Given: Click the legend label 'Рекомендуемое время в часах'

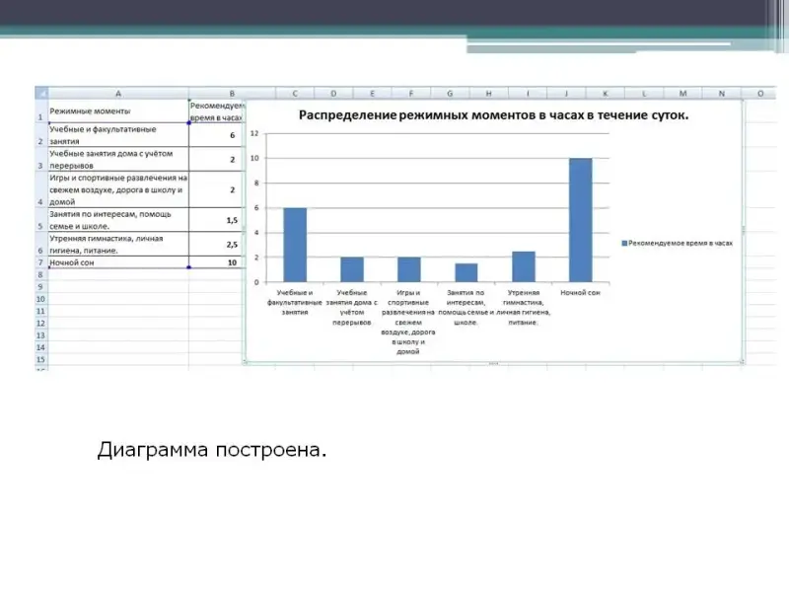Looking at the screenshot, I should click(682, 242).
